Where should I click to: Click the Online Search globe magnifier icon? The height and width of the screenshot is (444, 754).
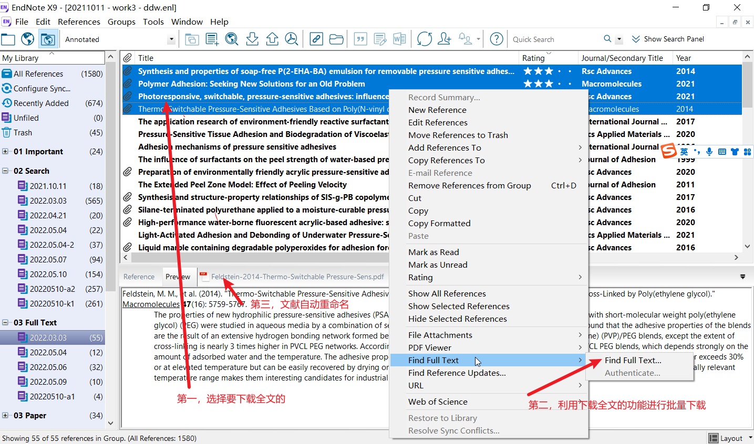coord(232,39)
